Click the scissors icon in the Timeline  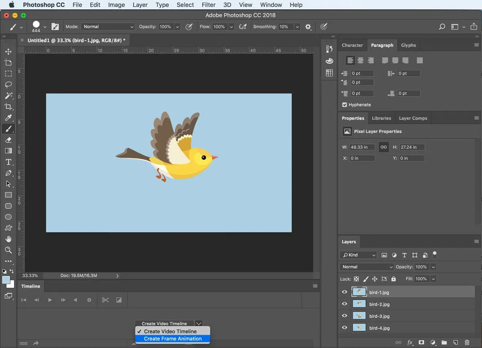tap(106, 300)
